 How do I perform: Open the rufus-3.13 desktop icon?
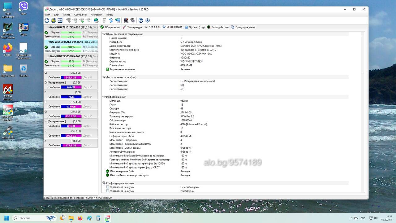tap(8, 133)
